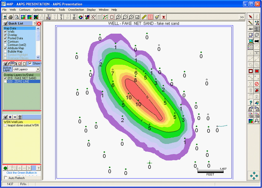Image resolution: width=262 pixels, height=188 pixels.
Task: Click the red grid icon in toolbar
Action: pyautogui.click(x=150, y=17)
